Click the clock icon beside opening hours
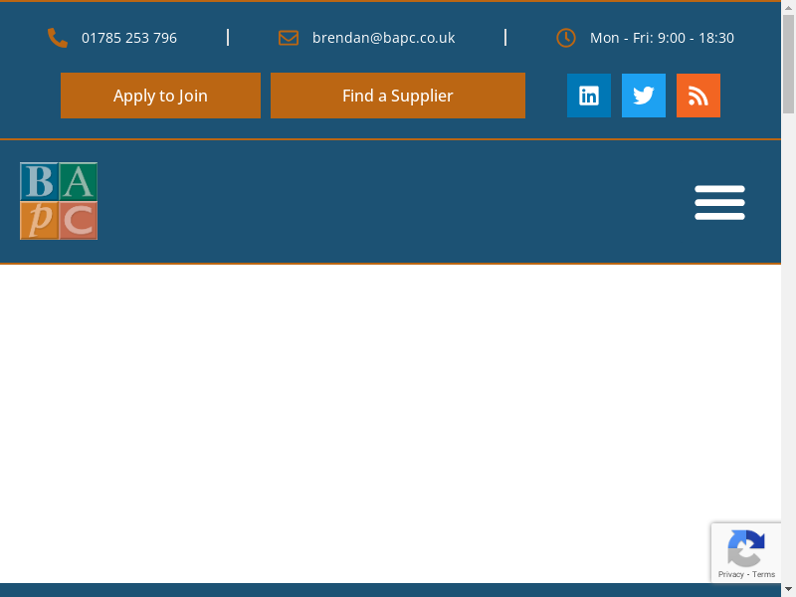 click(565, 38)
